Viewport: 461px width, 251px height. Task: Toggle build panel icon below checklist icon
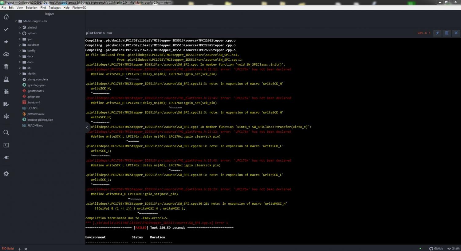tap(6, 116)
